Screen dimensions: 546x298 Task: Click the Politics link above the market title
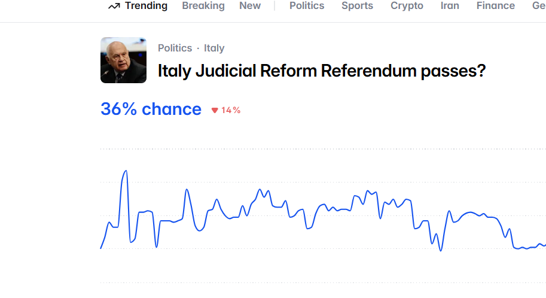click(175, 48)
